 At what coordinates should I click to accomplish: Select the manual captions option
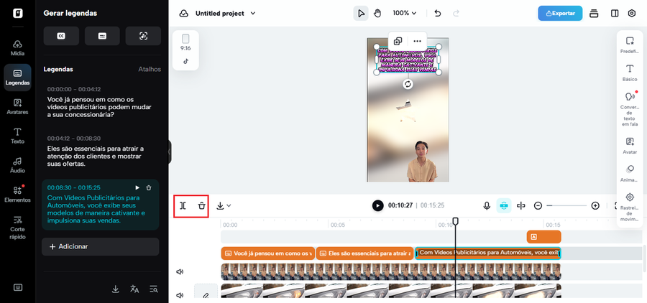[x=102, y=36]
